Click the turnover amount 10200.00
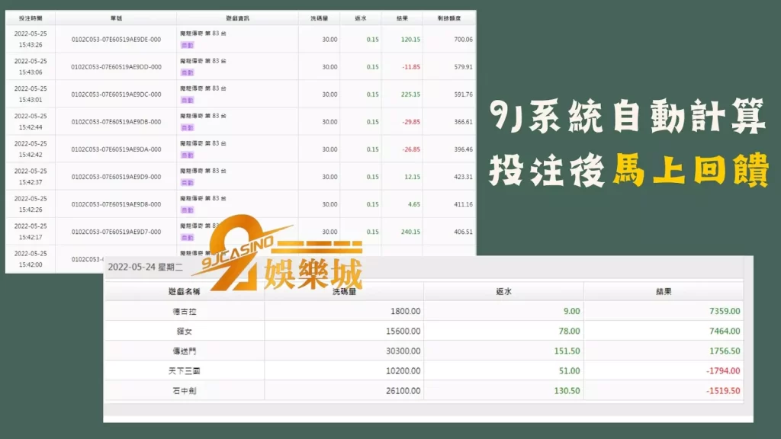The image size is (781, 439). (403, 371)
